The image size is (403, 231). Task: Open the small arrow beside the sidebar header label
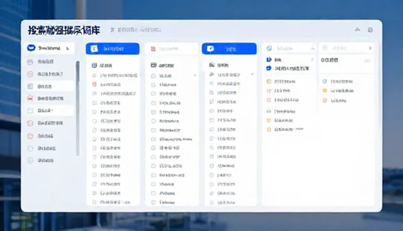click(67, 48)
